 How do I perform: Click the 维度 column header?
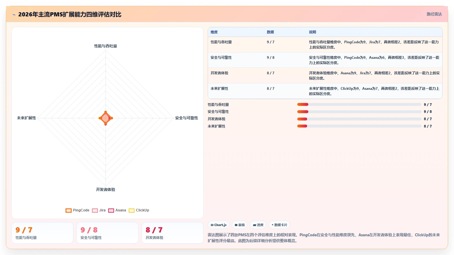click(214, 32)
